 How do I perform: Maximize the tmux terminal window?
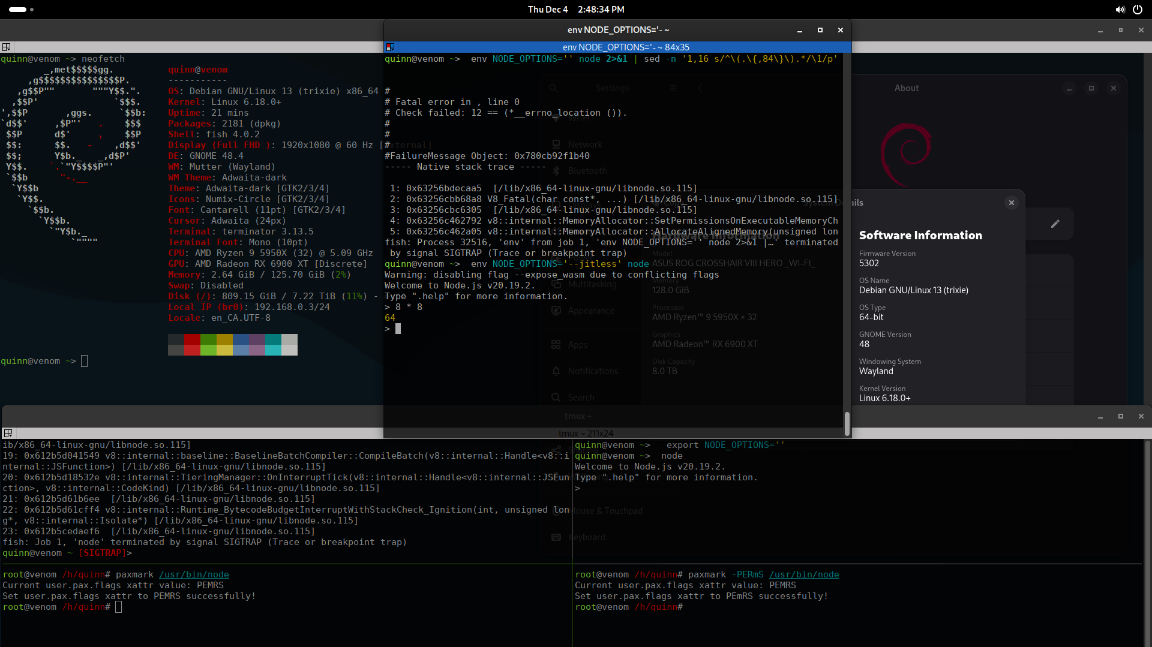point(1121,416)
